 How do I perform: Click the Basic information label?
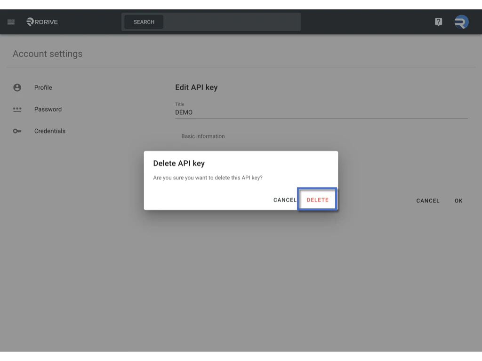(x=203, y=136)
